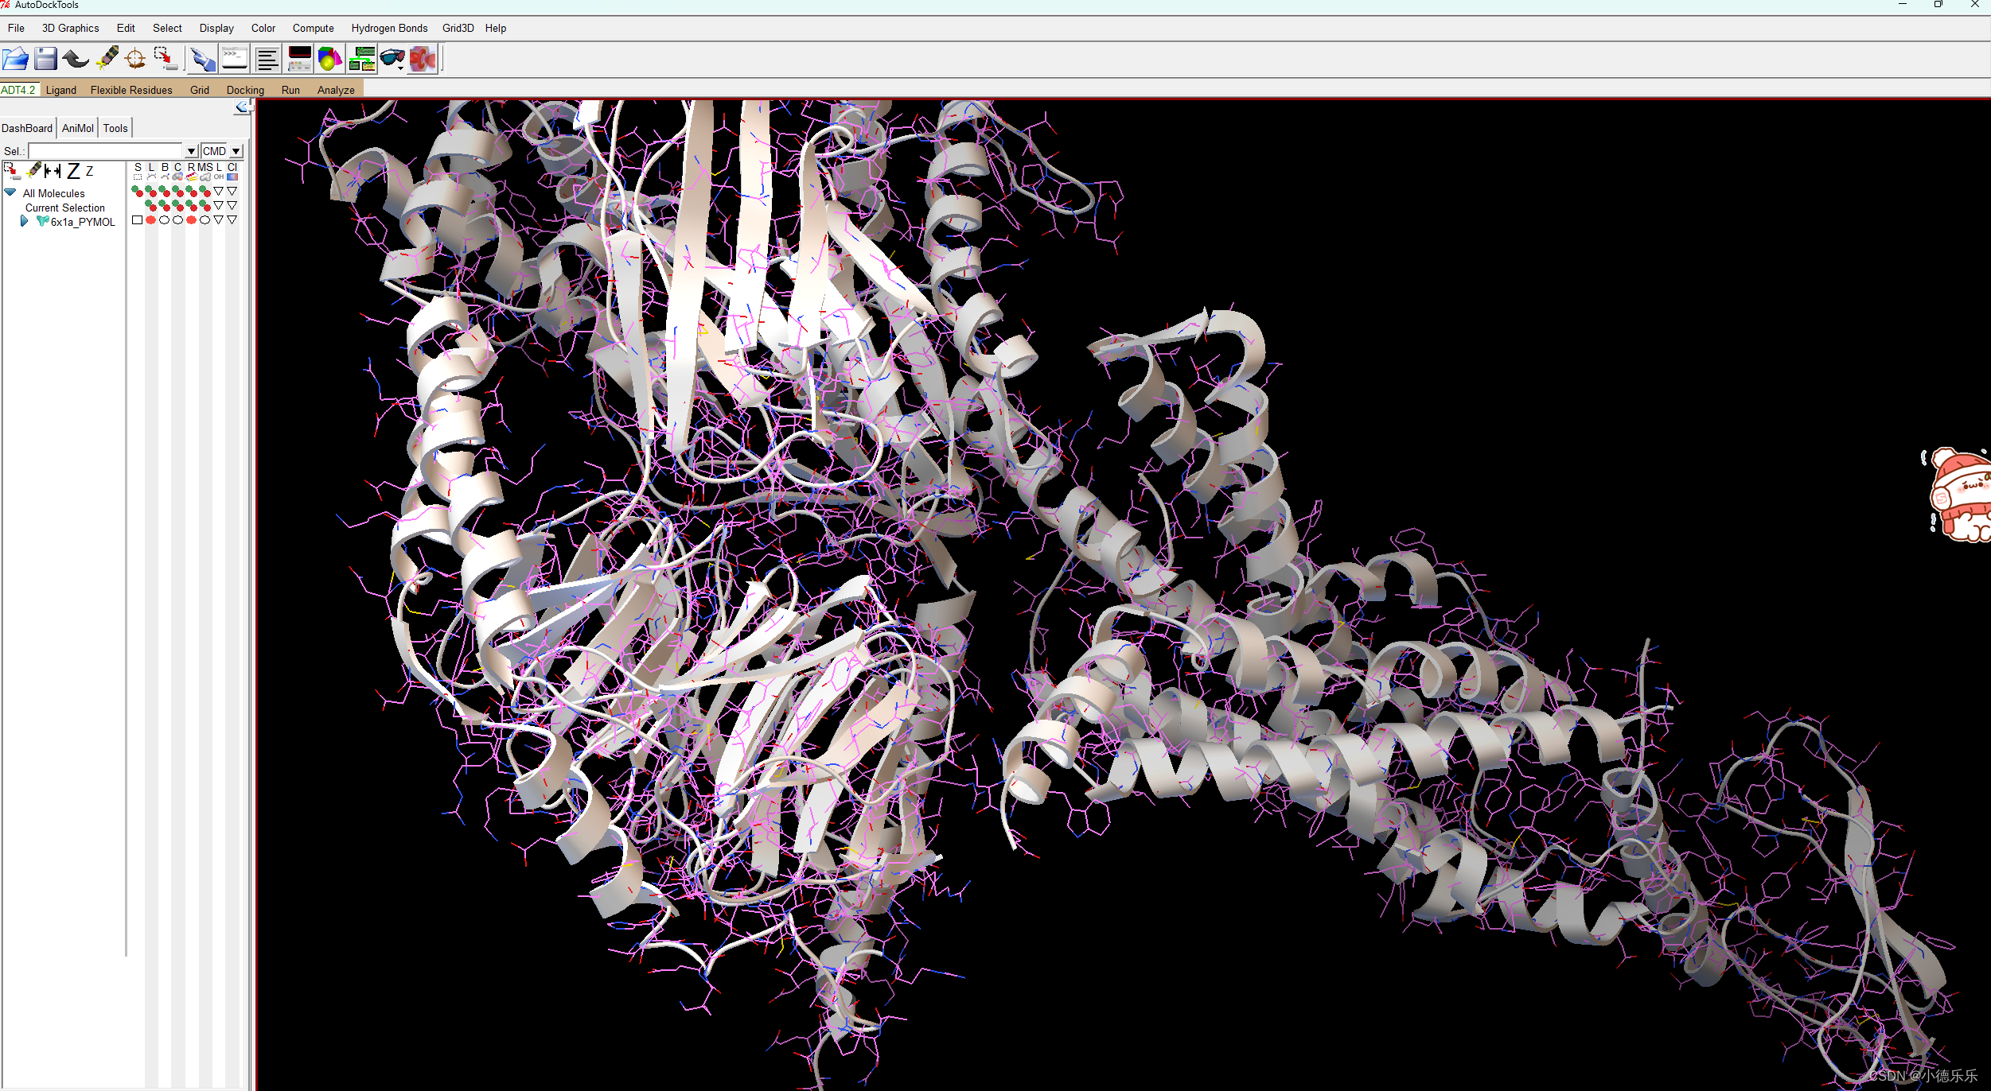The height and width of the screenshot is (1091, 1991).
Task: Click the Analyze button in ADT bar
Action: tap(336, 90)
